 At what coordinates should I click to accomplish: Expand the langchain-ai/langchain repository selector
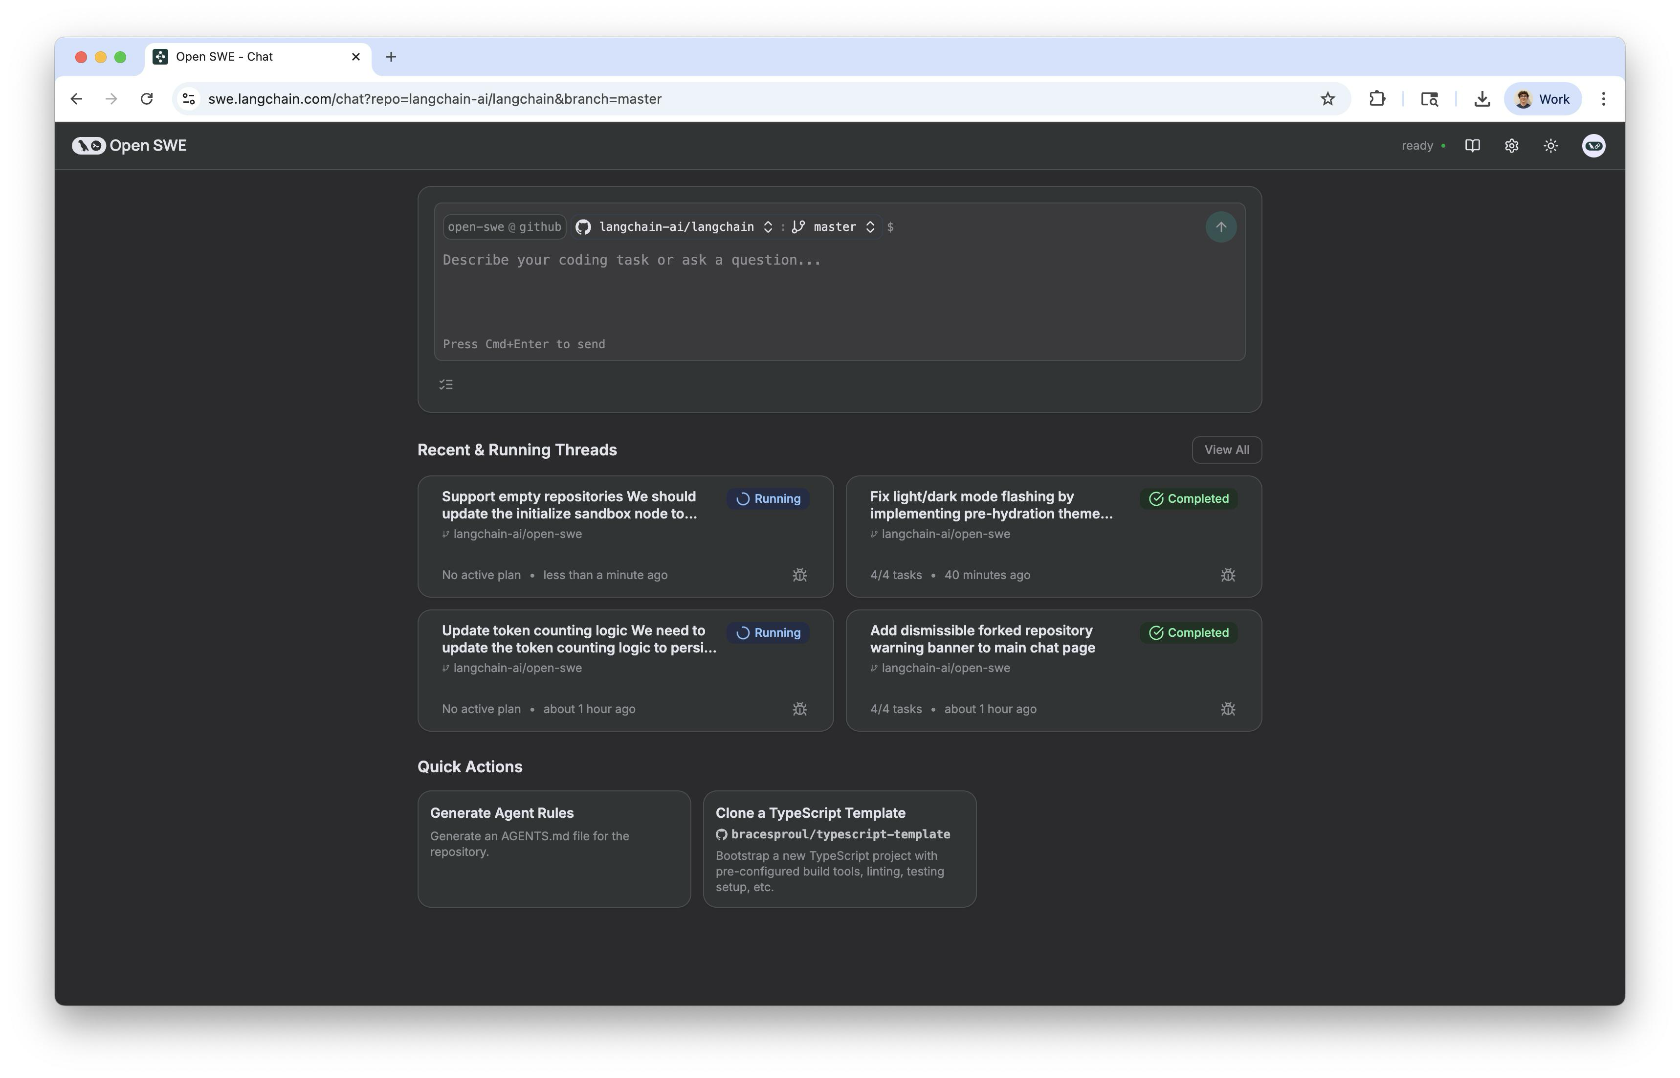[x=675, y=227]
